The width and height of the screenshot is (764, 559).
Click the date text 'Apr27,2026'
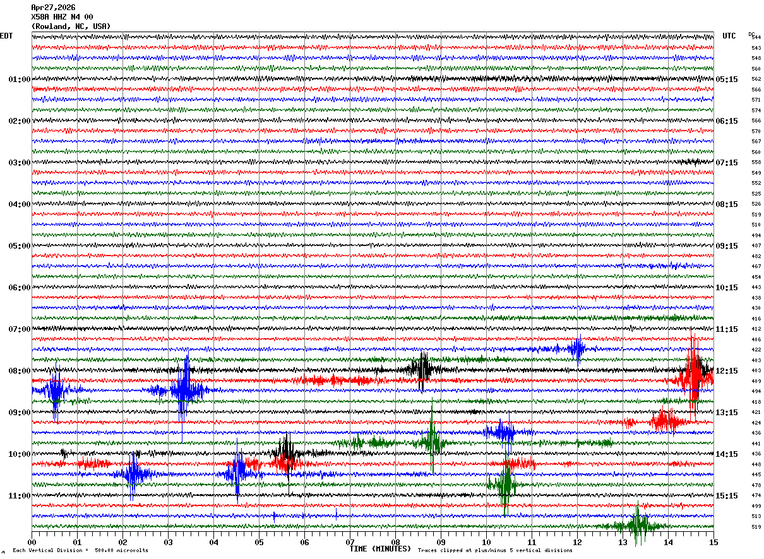tap(53, 8)
